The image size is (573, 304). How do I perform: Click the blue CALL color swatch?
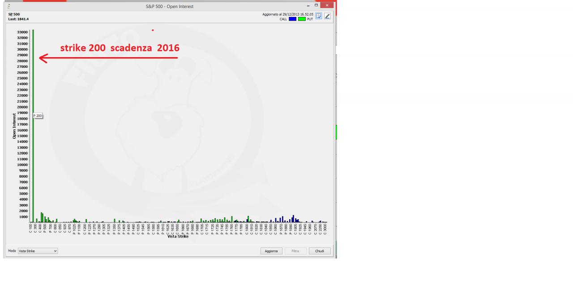pyautogui.click(x=293, y=19)
